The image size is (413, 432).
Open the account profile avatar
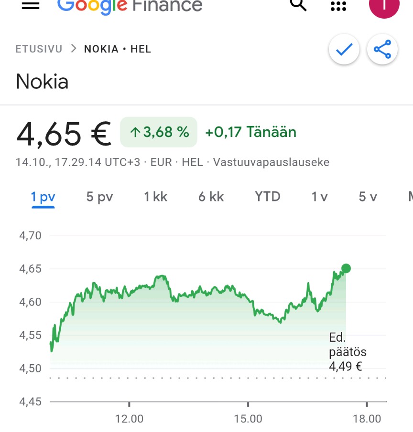click(384, 6)
